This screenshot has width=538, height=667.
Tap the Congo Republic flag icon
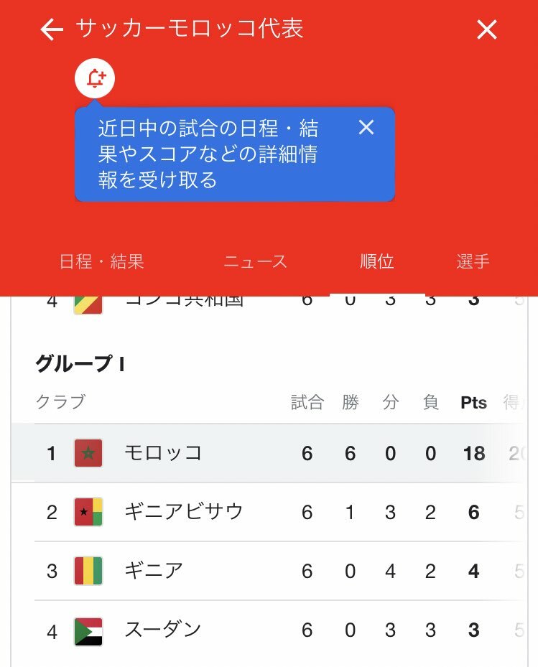(x=88, y=302)
